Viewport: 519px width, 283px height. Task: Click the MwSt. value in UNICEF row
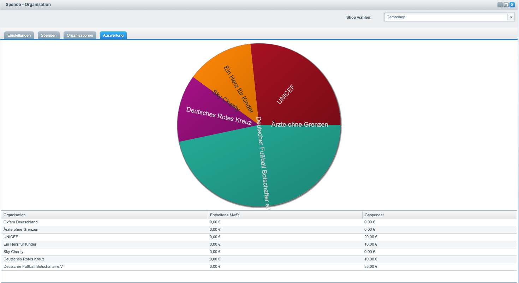tap(215, 237)
